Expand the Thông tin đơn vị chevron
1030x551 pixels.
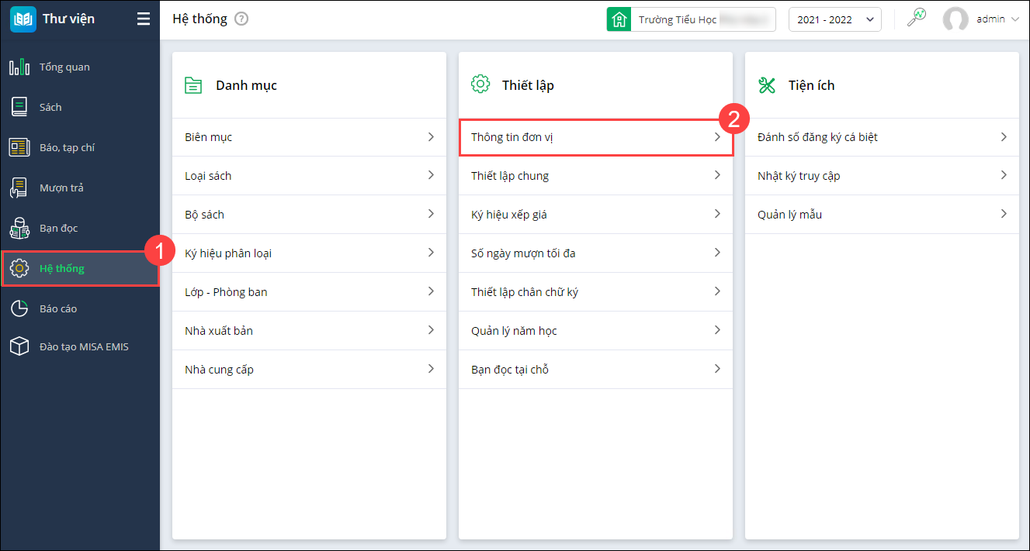[x=718, y=137]
